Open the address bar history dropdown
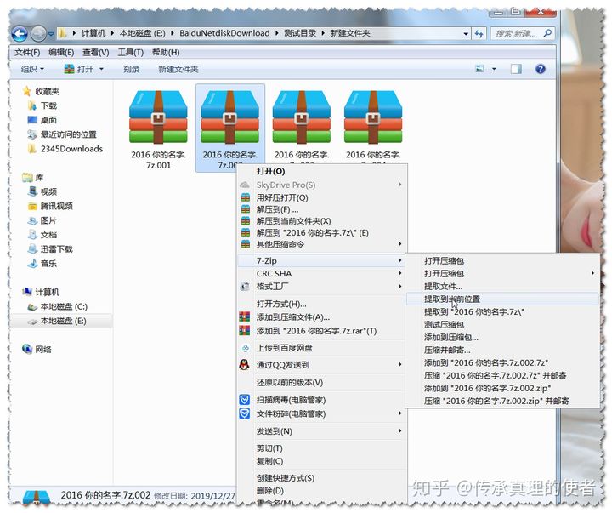 pos(466,34)
